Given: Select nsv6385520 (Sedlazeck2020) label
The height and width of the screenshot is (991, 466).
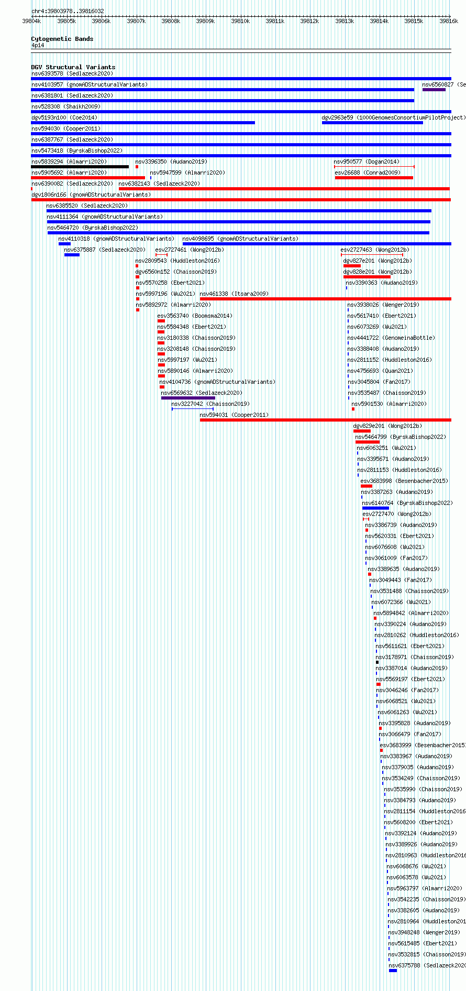Looking at the screenshot, I should (87, 206).
